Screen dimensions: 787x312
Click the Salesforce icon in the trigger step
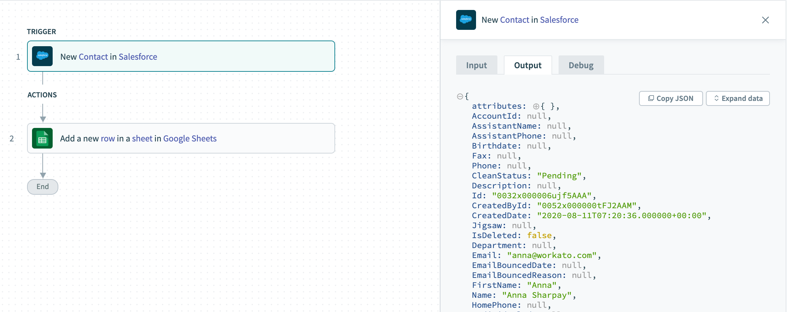pos(42,56)
